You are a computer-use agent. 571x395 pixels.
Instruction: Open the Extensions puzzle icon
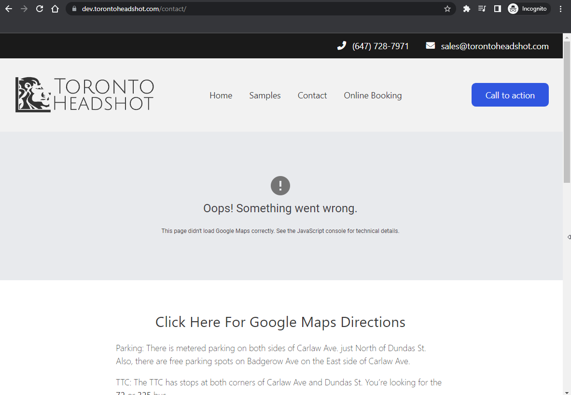tap(466, 9)
